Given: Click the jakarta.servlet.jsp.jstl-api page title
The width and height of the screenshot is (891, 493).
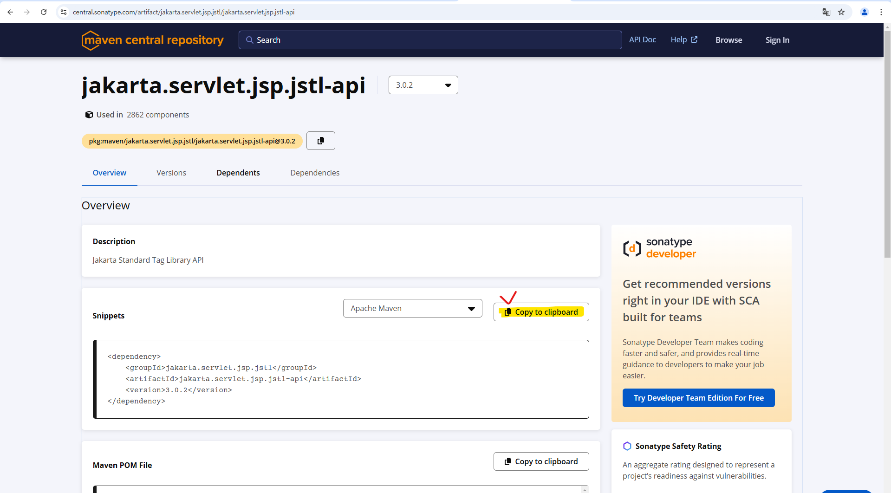Looking at the screenshot, I should click(224, 85).
